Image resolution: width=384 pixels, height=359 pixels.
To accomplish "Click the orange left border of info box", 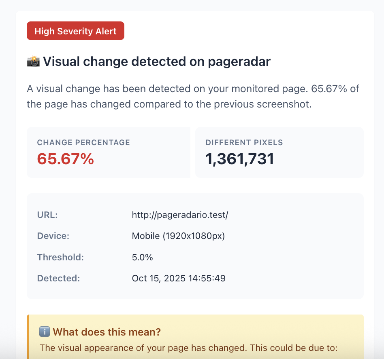I will (x=28, y=337).
